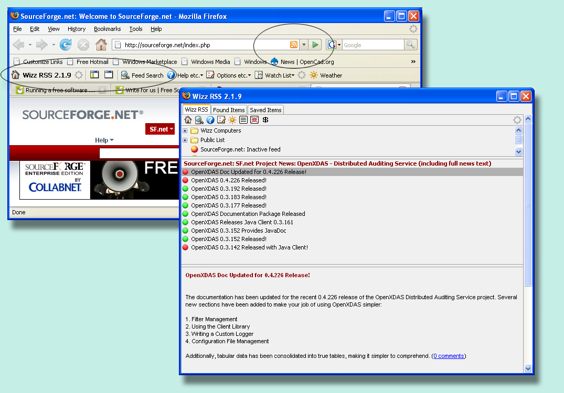Click the Wizz Computers folder icon
The height and width of the screenshot is (393, 564).
pos(195,130)
